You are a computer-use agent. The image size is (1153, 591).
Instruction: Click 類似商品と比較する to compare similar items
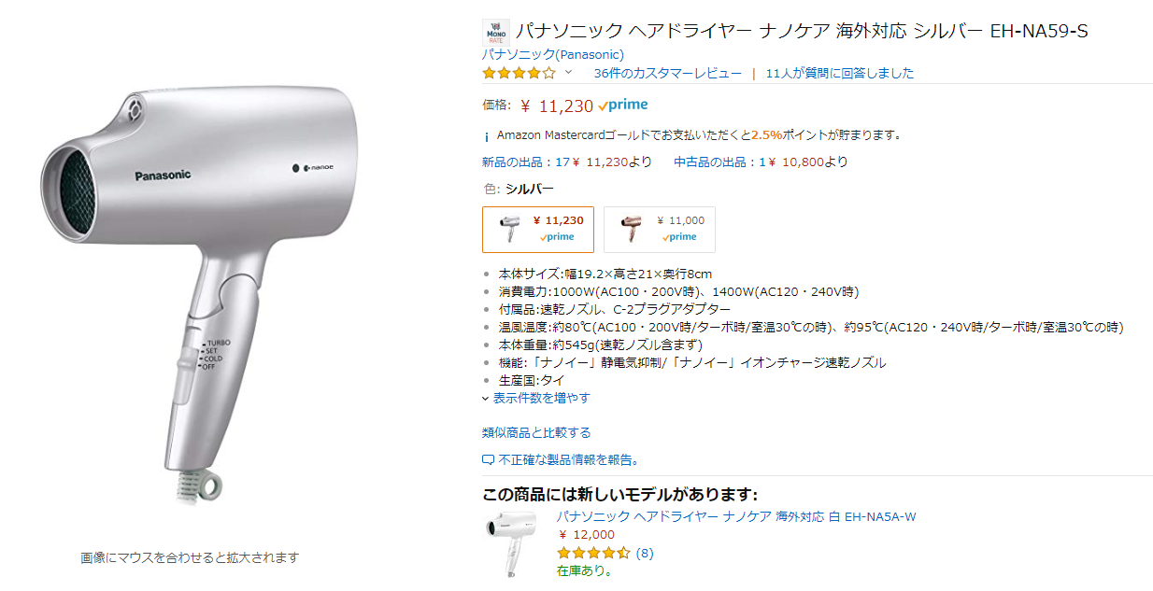pos(536,432)
